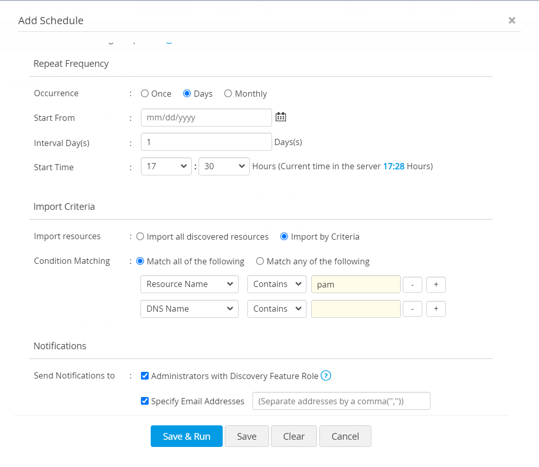Open the start hour dropdown
Image resolution: width=539 pixels, height=467 pixels.
tap(166, 167)
